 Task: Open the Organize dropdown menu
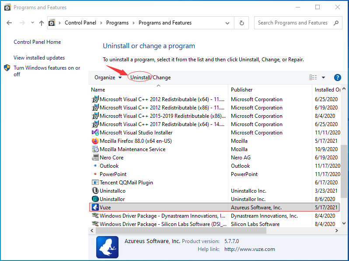point(108,78)
